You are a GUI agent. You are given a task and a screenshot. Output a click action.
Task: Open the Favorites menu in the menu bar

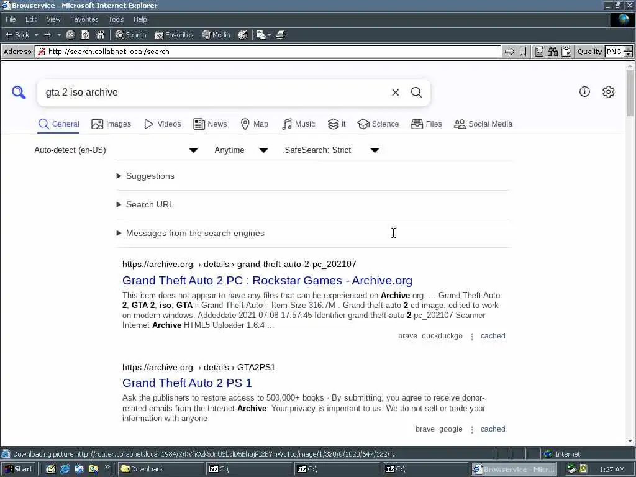tap(84, 19)
